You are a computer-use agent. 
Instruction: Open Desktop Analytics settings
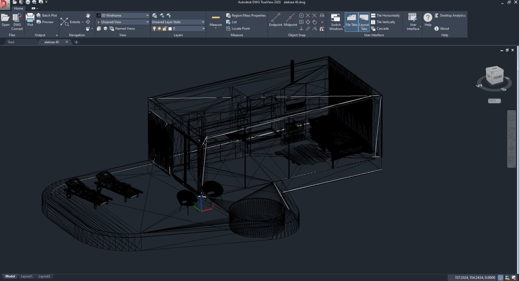click(x=450, y=15)
